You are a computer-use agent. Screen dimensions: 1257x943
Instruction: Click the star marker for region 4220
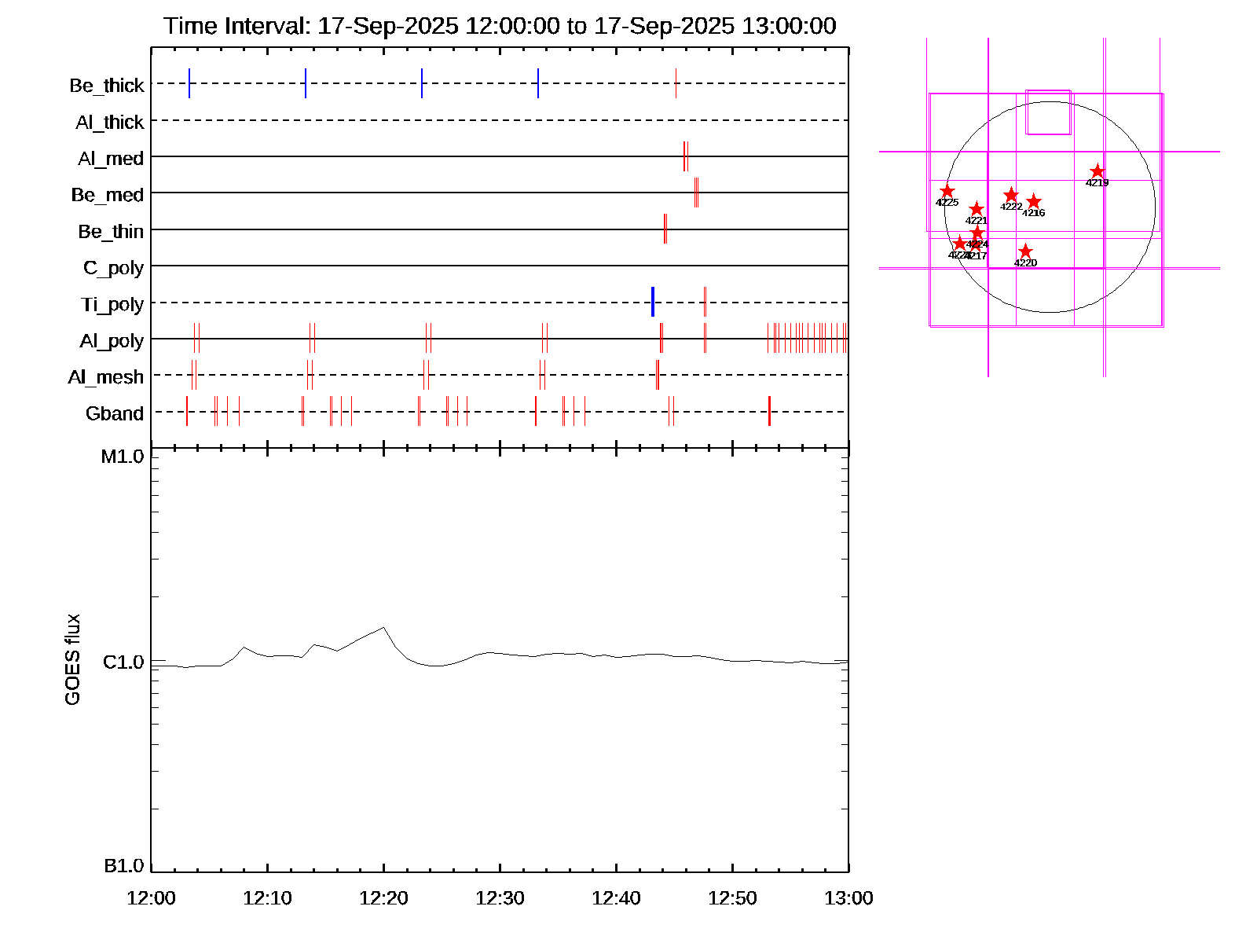[1025, 251]
